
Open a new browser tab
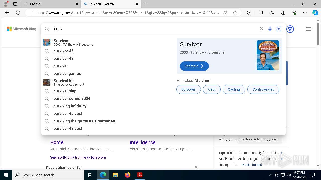pyautogui.click(x=145, y=4)
